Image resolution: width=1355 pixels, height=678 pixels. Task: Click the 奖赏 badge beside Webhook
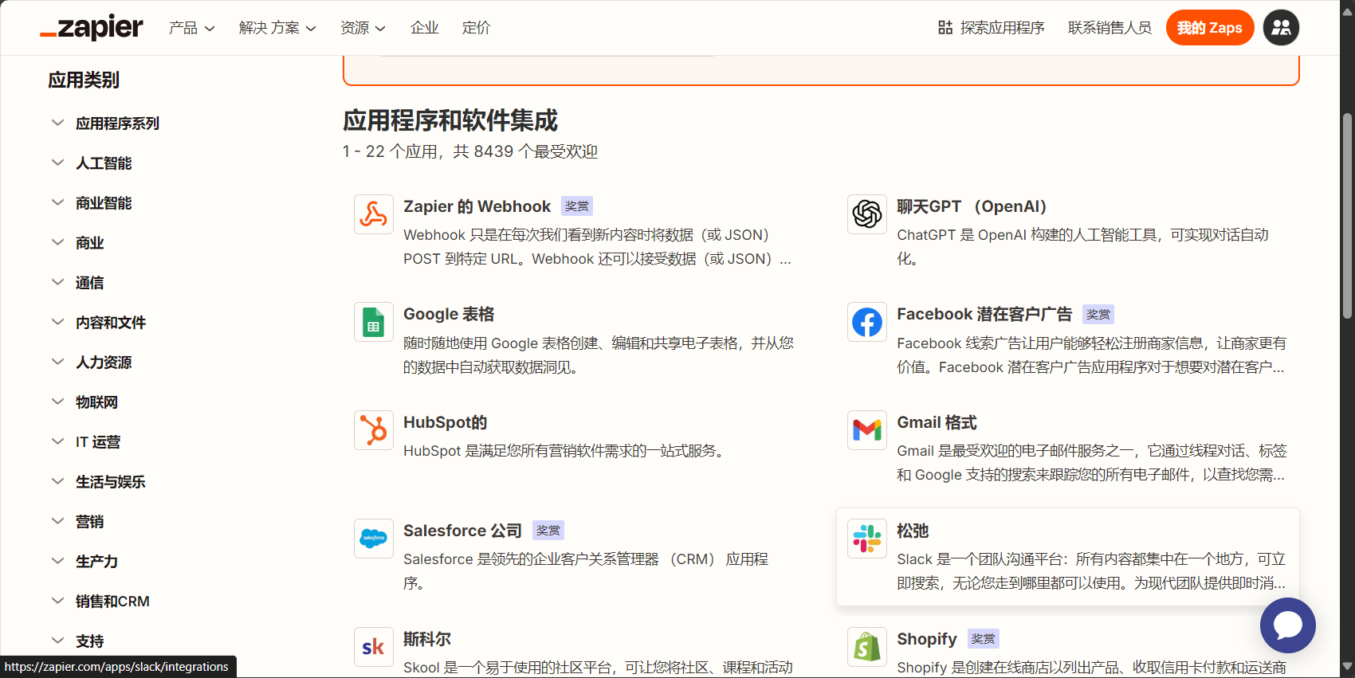pos(577,206)
